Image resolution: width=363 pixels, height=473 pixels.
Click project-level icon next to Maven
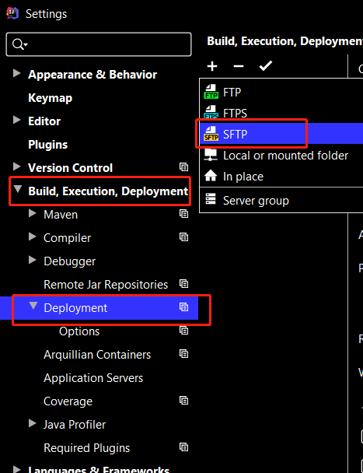pos(184,214)
